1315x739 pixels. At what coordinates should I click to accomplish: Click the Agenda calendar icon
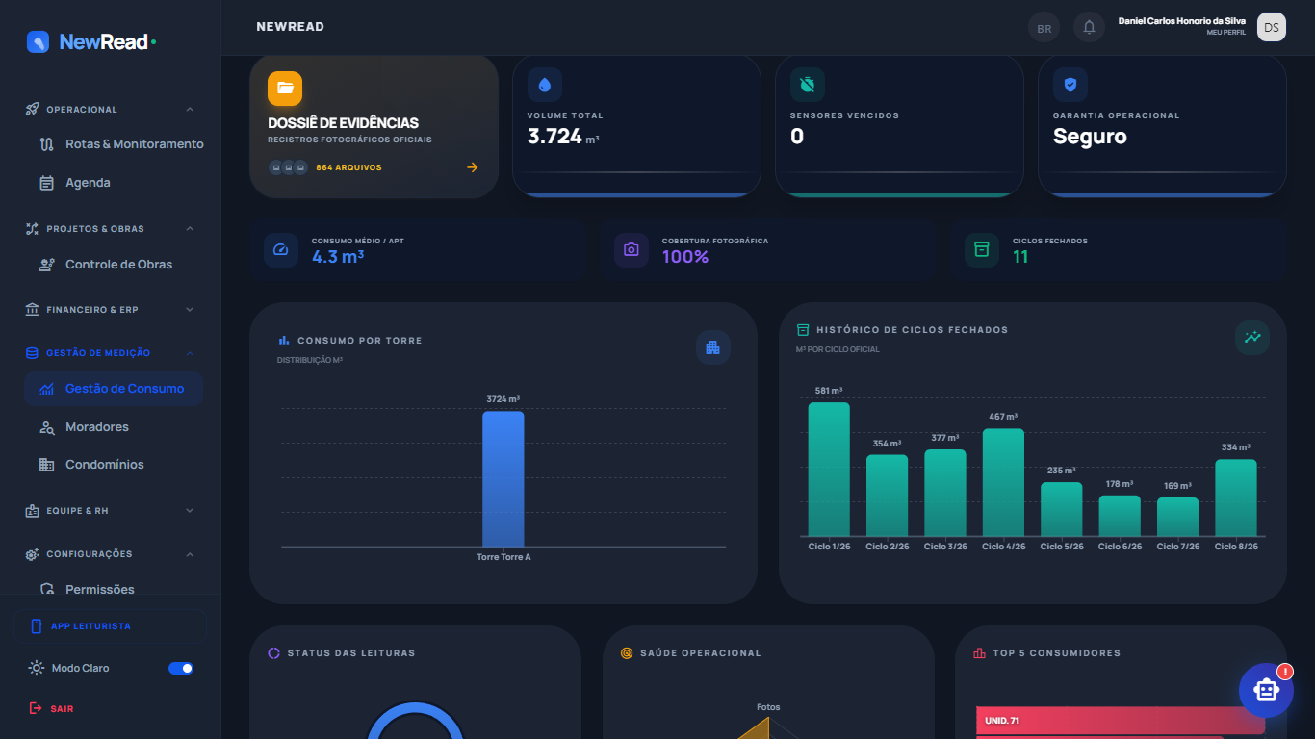click(46, 183)
